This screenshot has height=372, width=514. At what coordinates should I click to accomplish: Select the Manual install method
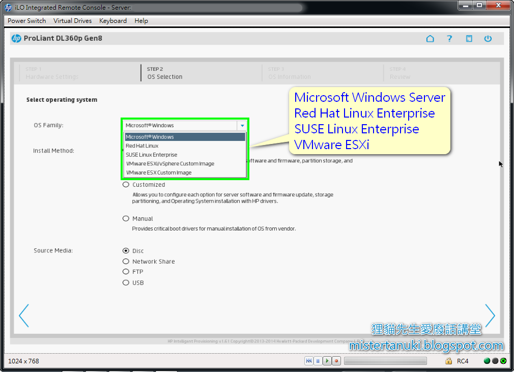click(x=126, y=218)
